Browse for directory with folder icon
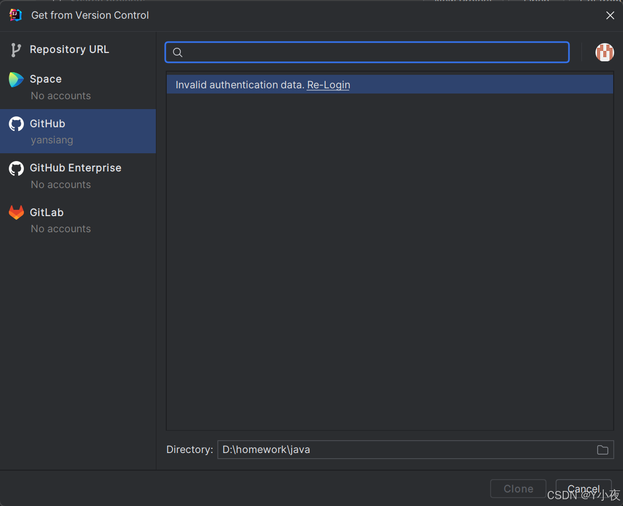Image resolution: width=623 pixels, height=506 pixels. [602, 449]
